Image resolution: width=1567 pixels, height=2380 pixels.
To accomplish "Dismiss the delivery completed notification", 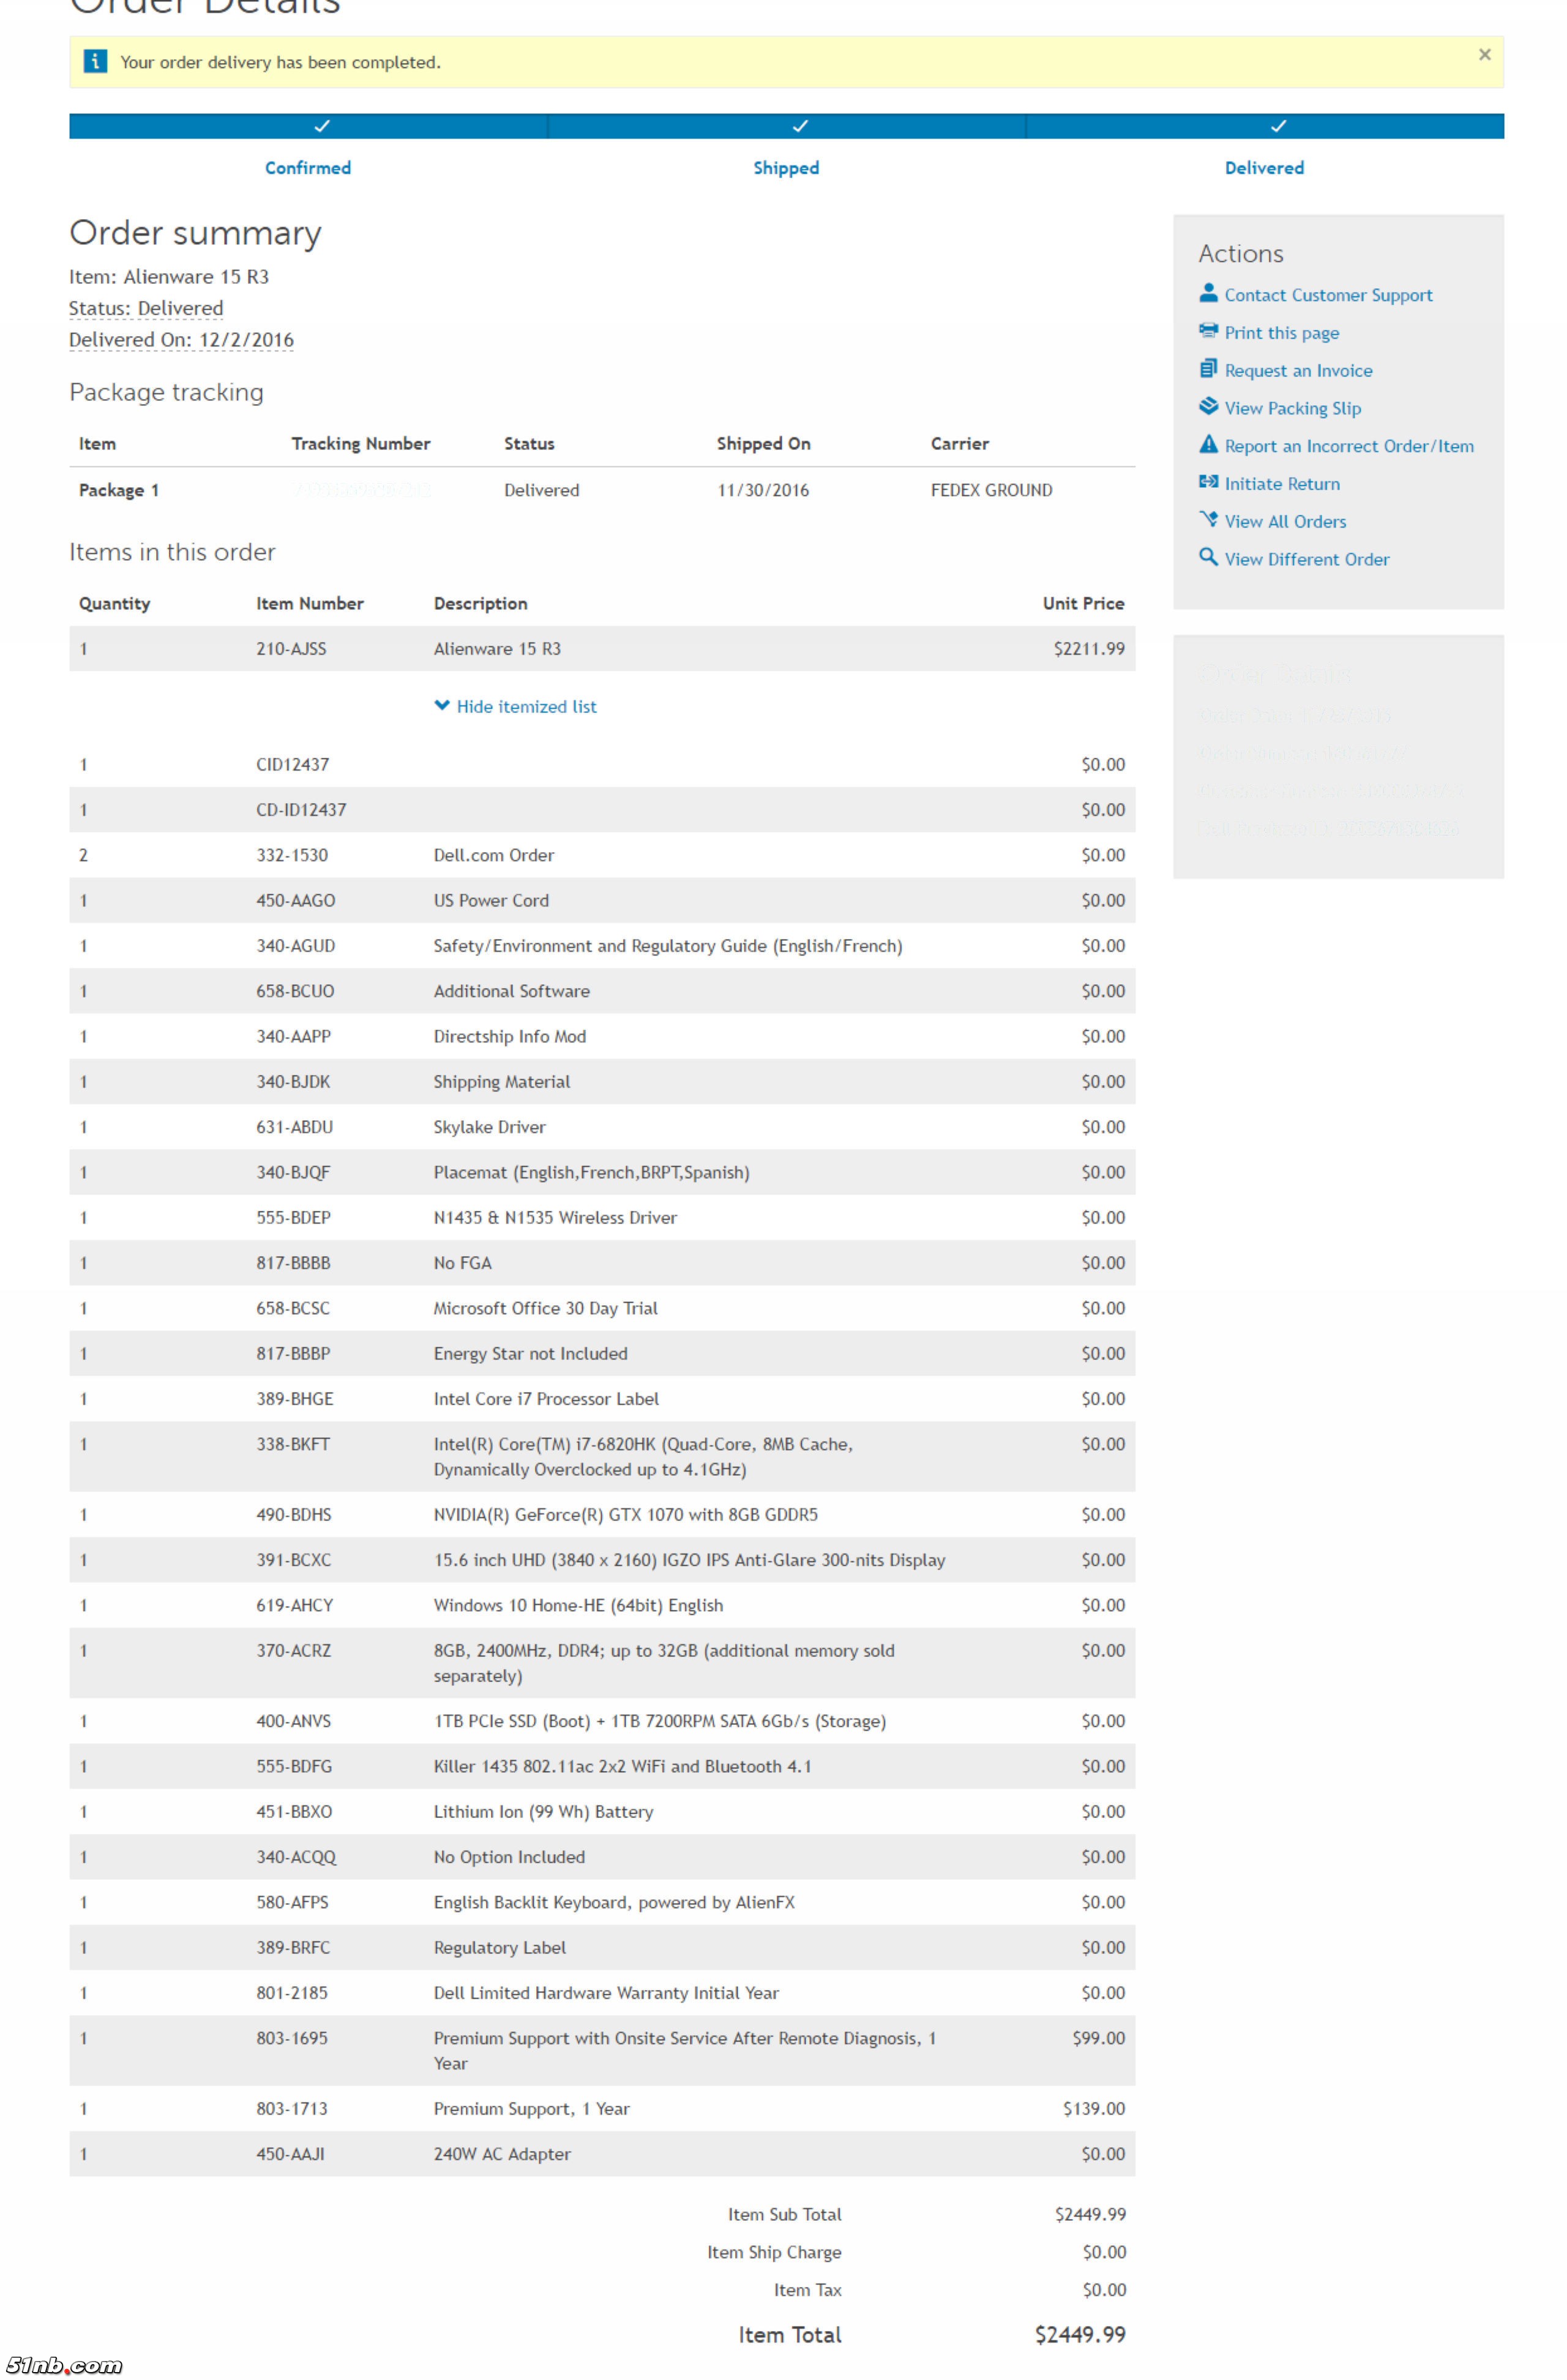I will [x=1484, y=55].
